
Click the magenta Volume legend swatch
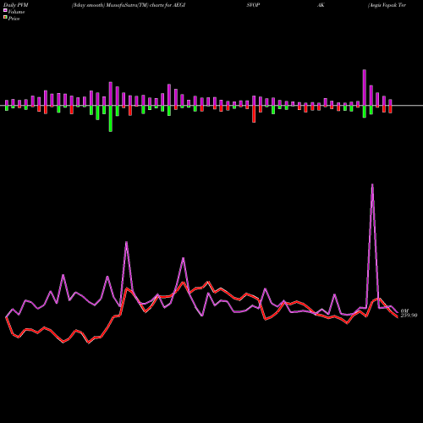click(5, 11)
